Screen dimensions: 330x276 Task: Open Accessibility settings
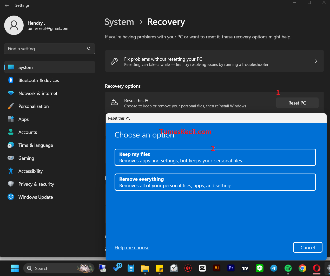click(30, 171)
